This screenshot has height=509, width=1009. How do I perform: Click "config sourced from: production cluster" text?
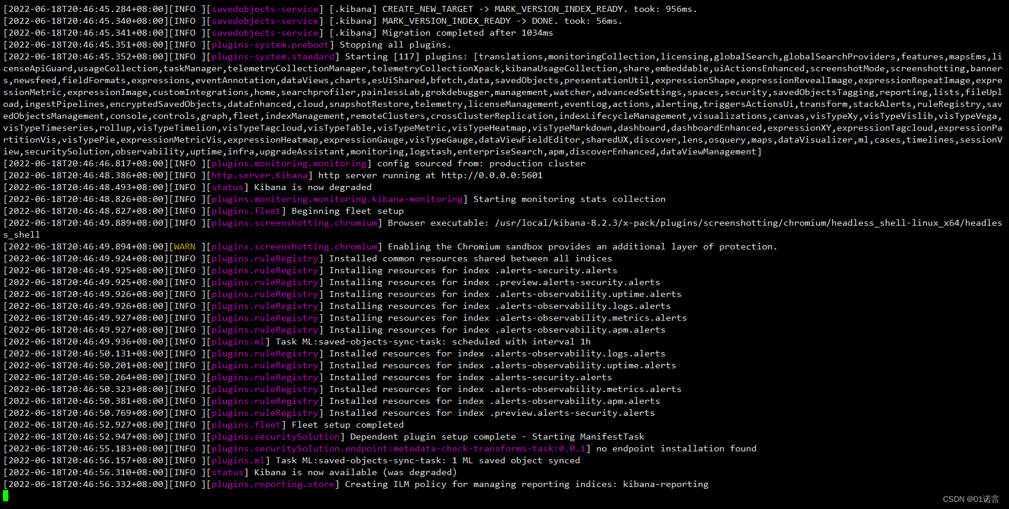(482, 163)
